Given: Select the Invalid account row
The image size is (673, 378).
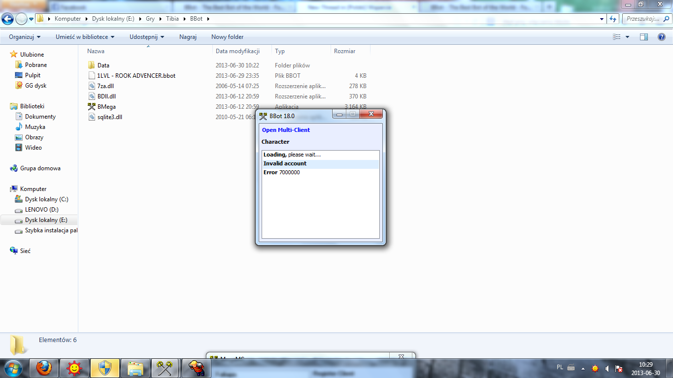Looking at the screenshot, I should [x=285, y=163].
